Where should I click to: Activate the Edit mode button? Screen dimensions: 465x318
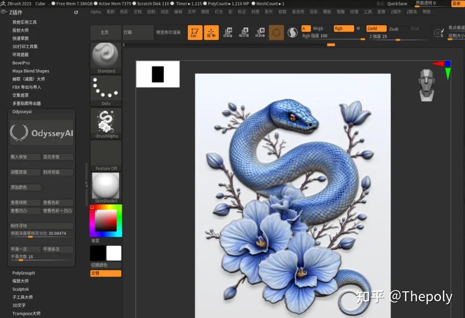coord(195,32)
